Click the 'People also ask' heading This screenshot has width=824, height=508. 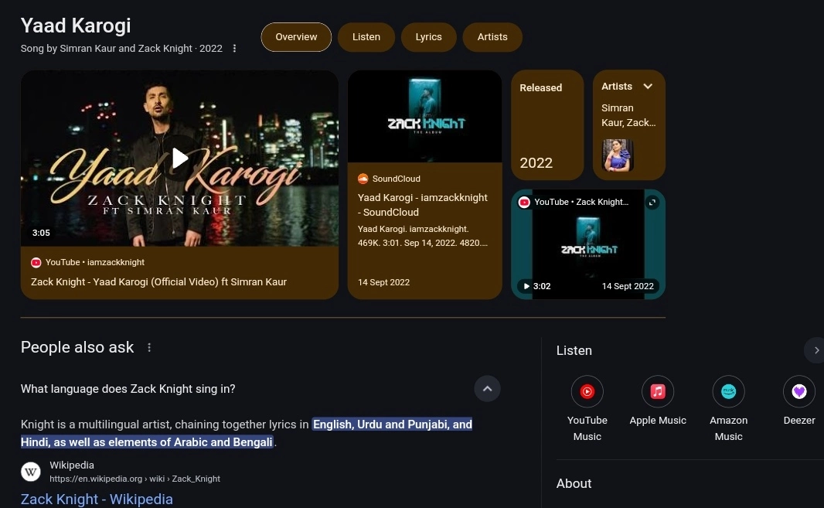(77, 348)
